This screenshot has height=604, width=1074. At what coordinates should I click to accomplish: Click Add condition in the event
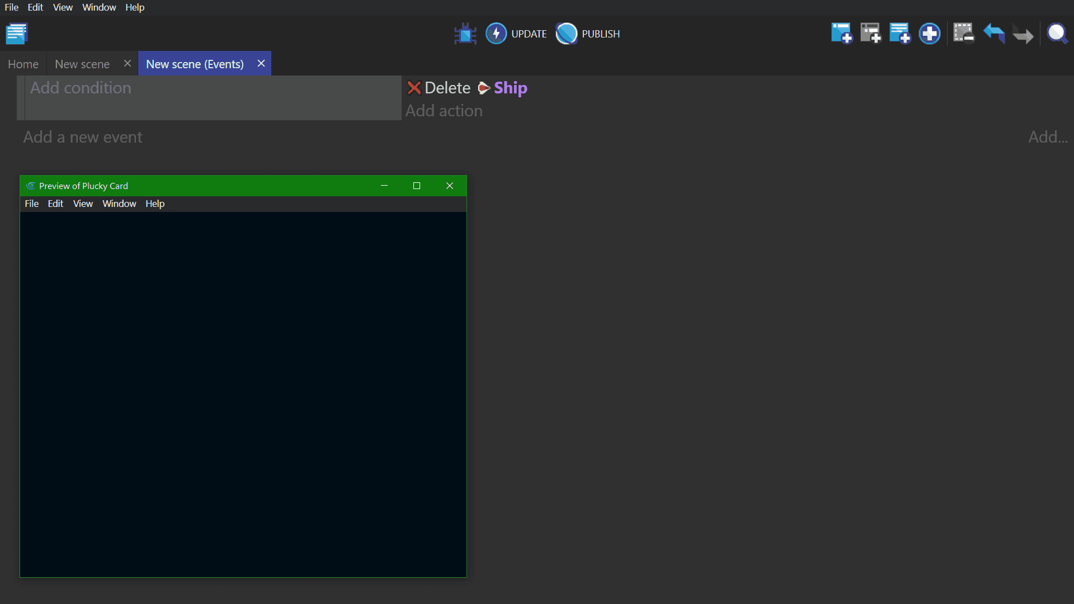(x=81, y=88)
